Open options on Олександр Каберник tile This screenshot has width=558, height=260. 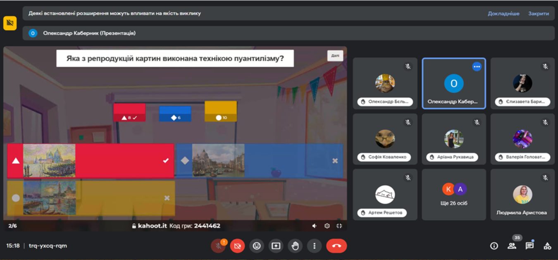[x=477, y=67]
